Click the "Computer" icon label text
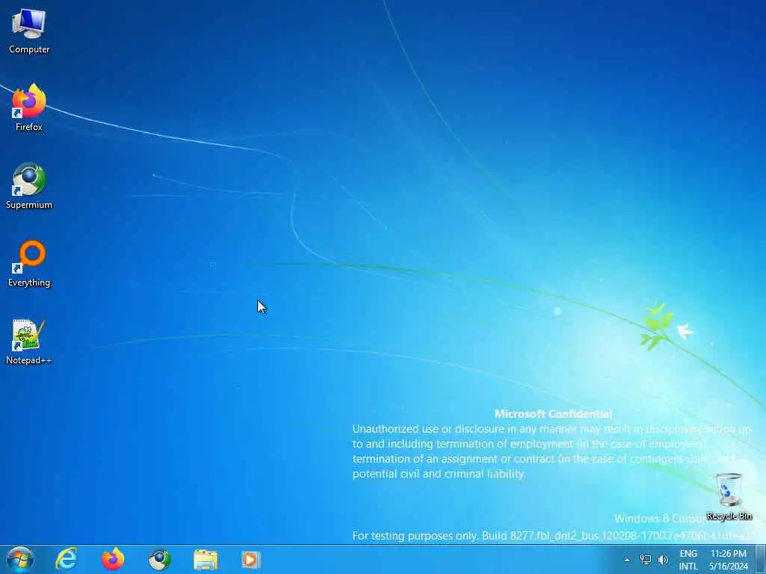The image size is (766, 574). point(29,49)
